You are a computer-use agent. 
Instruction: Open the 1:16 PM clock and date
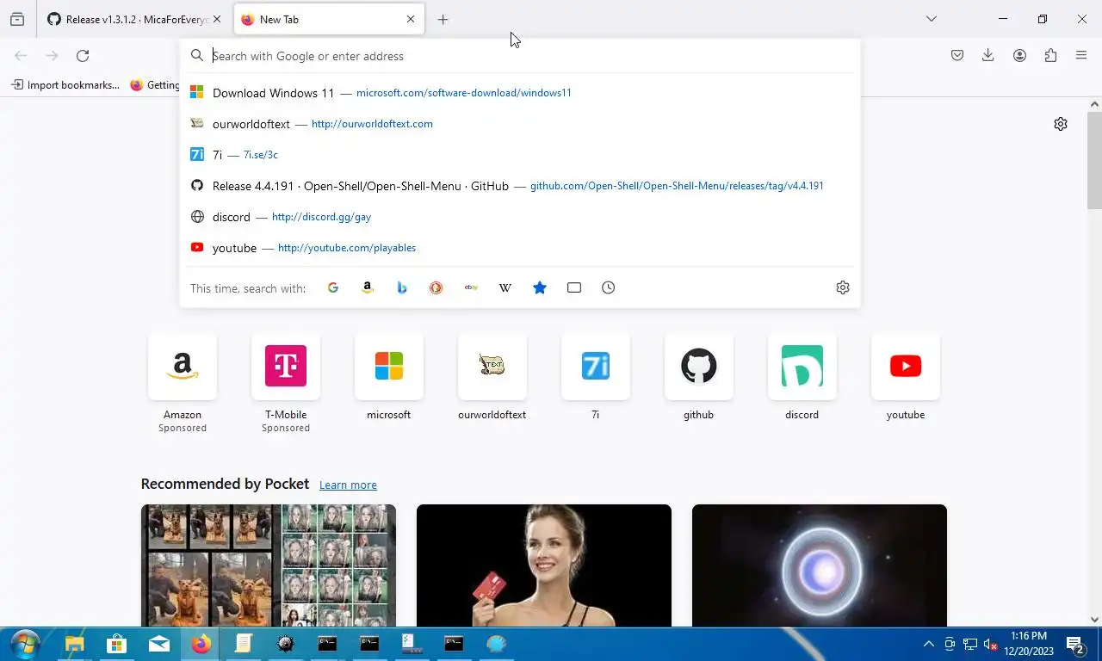pyautogui.click(x=1029, y=644)
